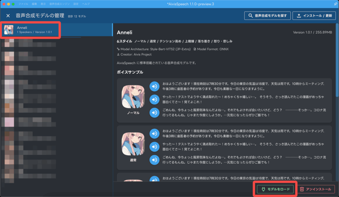
Task: Click 合計 12 モデル count label
Action: pos(77,17)
